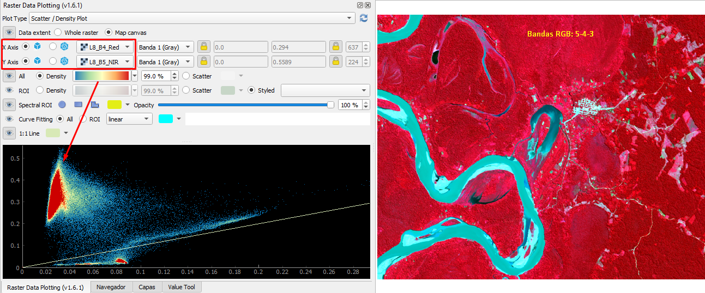Screen dimensions: 705x293
Task: Close the Raster Data Plotting panel
Action: (x=368, y=5)
